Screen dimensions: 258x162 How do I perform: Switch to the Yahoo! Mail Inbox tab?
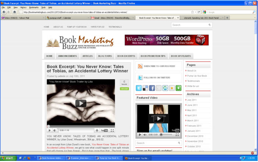(x=23, y=18)
